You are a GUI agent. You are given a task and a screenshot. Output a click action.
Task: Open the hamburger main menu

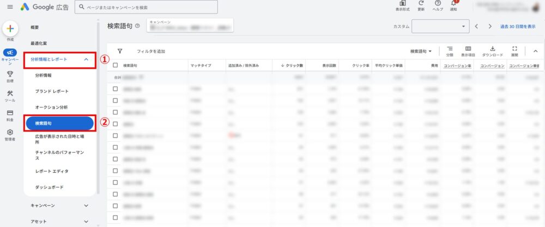click(10, 7)
